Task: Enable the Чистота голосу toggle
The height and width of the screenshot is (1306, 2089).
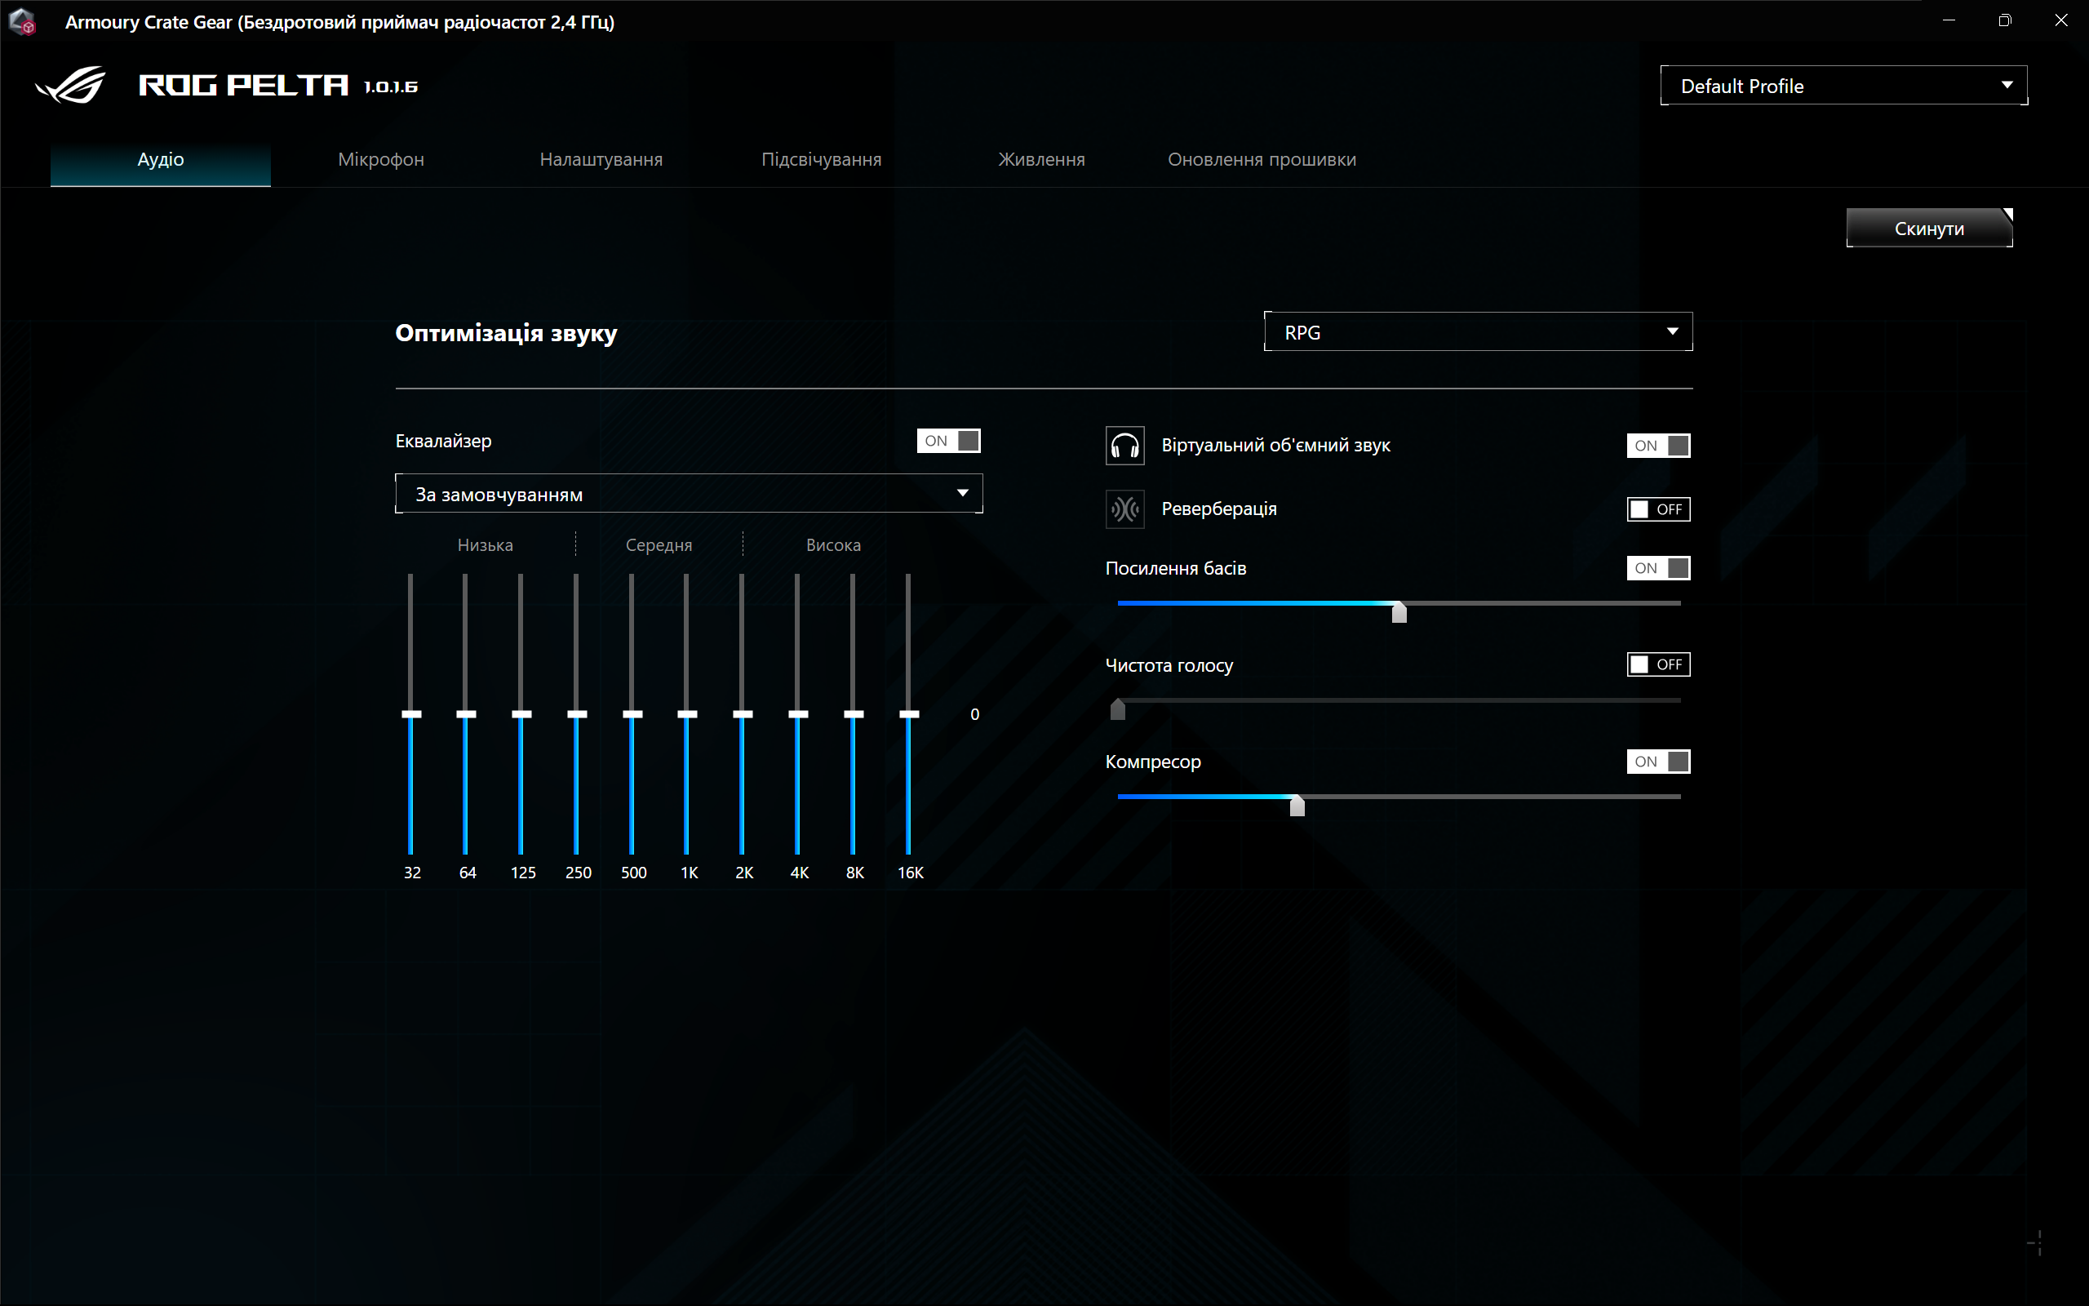Action: click(x=1658, y=664)
